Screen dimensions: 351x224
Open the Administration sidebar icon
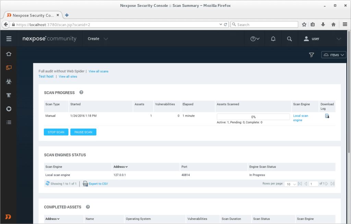(x=9, y=122)
